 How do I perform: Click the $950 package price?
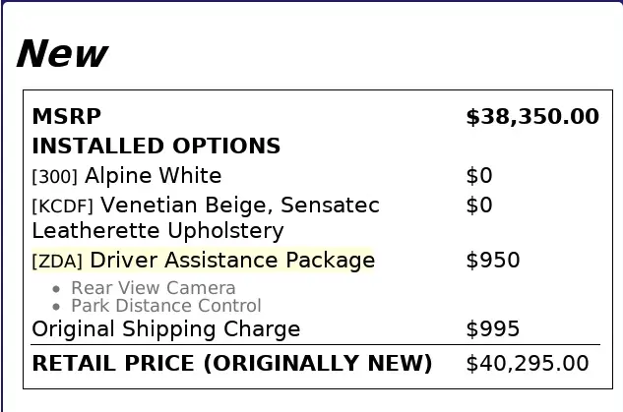point(492,261)
